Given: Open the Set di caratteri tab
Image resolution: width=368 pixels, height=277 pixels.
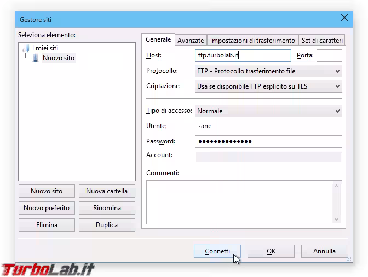Looking at the screenshot, I should click(322, 41).
